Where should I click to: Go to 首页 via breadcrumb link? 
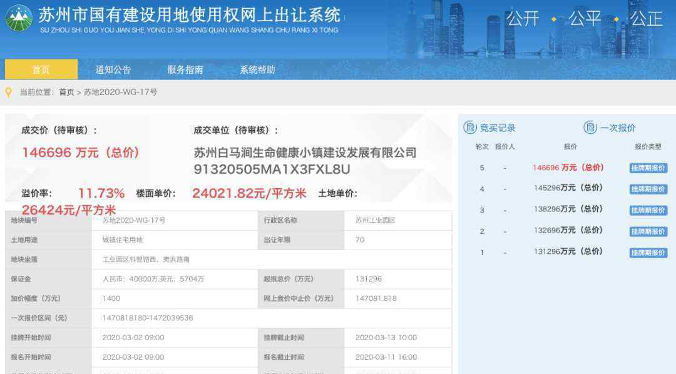tap(66, 93)
